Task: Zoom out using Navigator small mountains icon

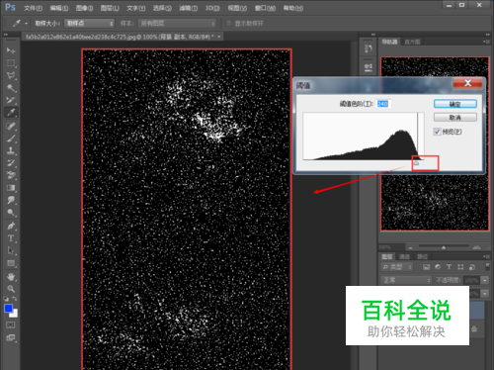Action: (x=410, y=247)
